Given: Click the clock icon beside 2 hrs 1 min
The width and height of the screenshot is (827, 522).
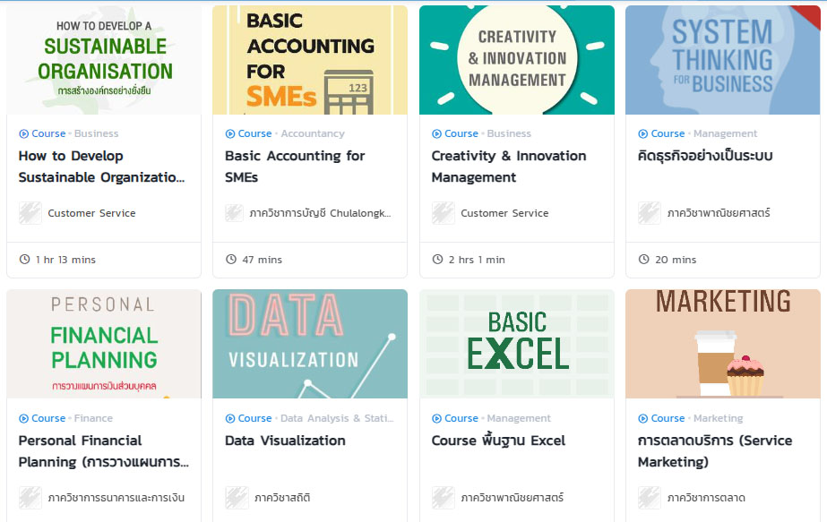Looking at the screenshot, I should [x=437, y=260].
